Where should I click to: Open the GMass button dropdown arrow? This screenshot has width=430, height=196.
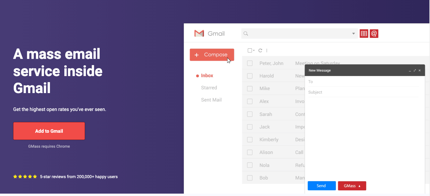(359, 186)
